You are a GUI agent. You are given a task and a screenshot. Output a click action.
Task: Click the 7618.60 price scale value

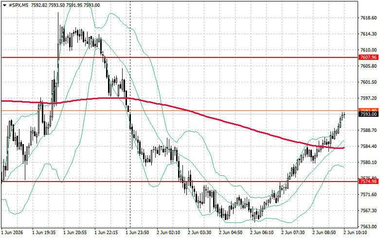click(368, 18)
